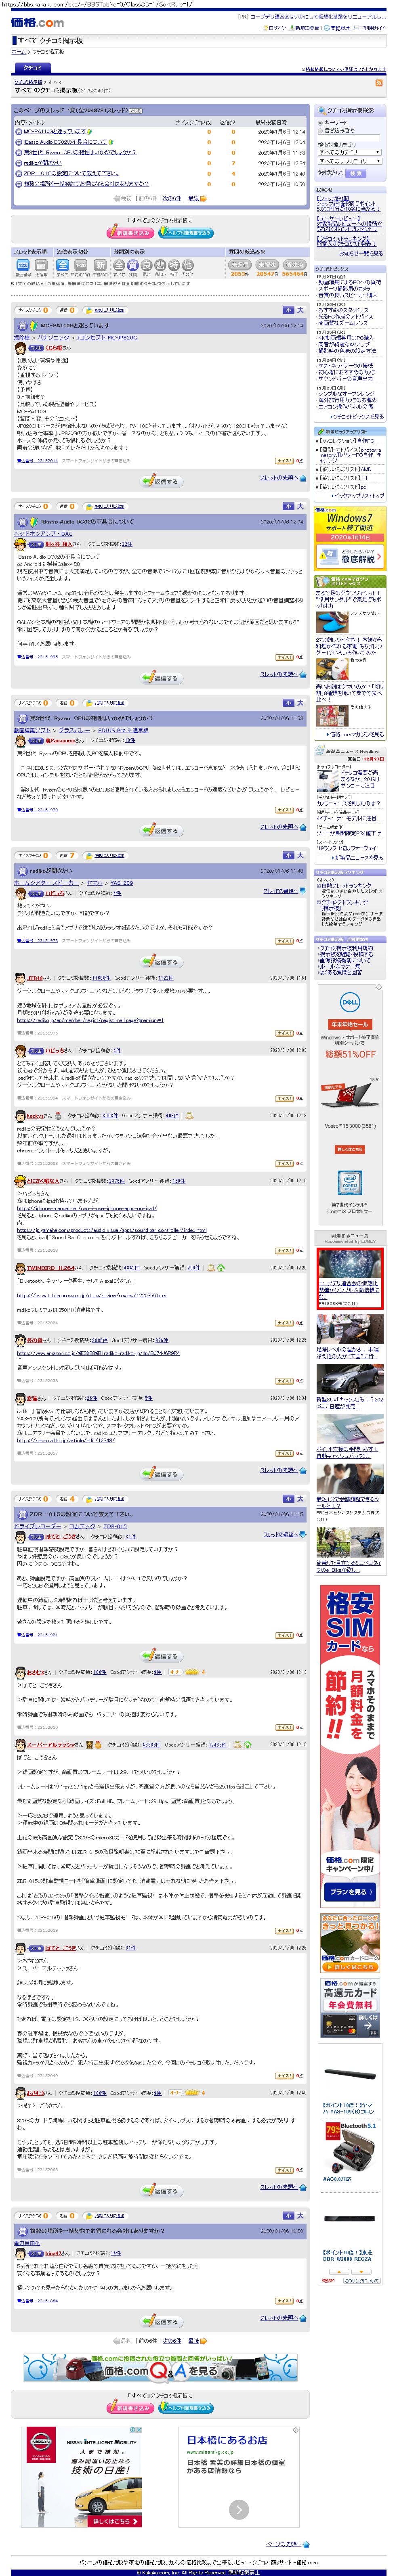Select the blue 全 sort-order icon
This screenshot has width=397, height=2576.
point(62,264)
